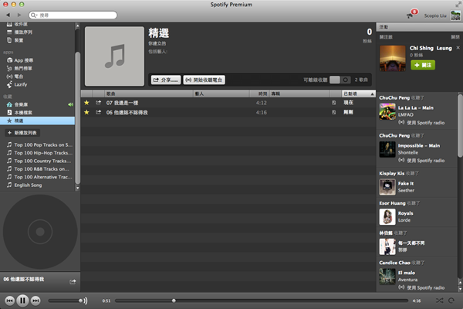The image size is (463, 309).
Task: Open the Lazify app
Action: coord(20,84)
